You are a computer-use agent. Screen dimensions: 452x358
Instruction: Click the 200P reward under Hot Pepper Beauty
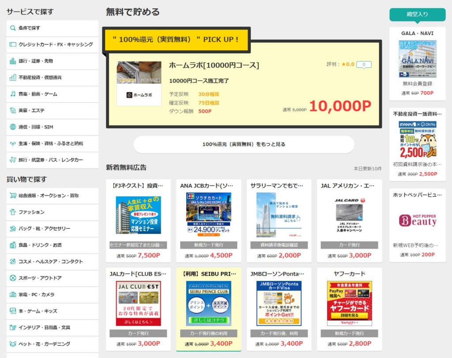coord(428,254)
